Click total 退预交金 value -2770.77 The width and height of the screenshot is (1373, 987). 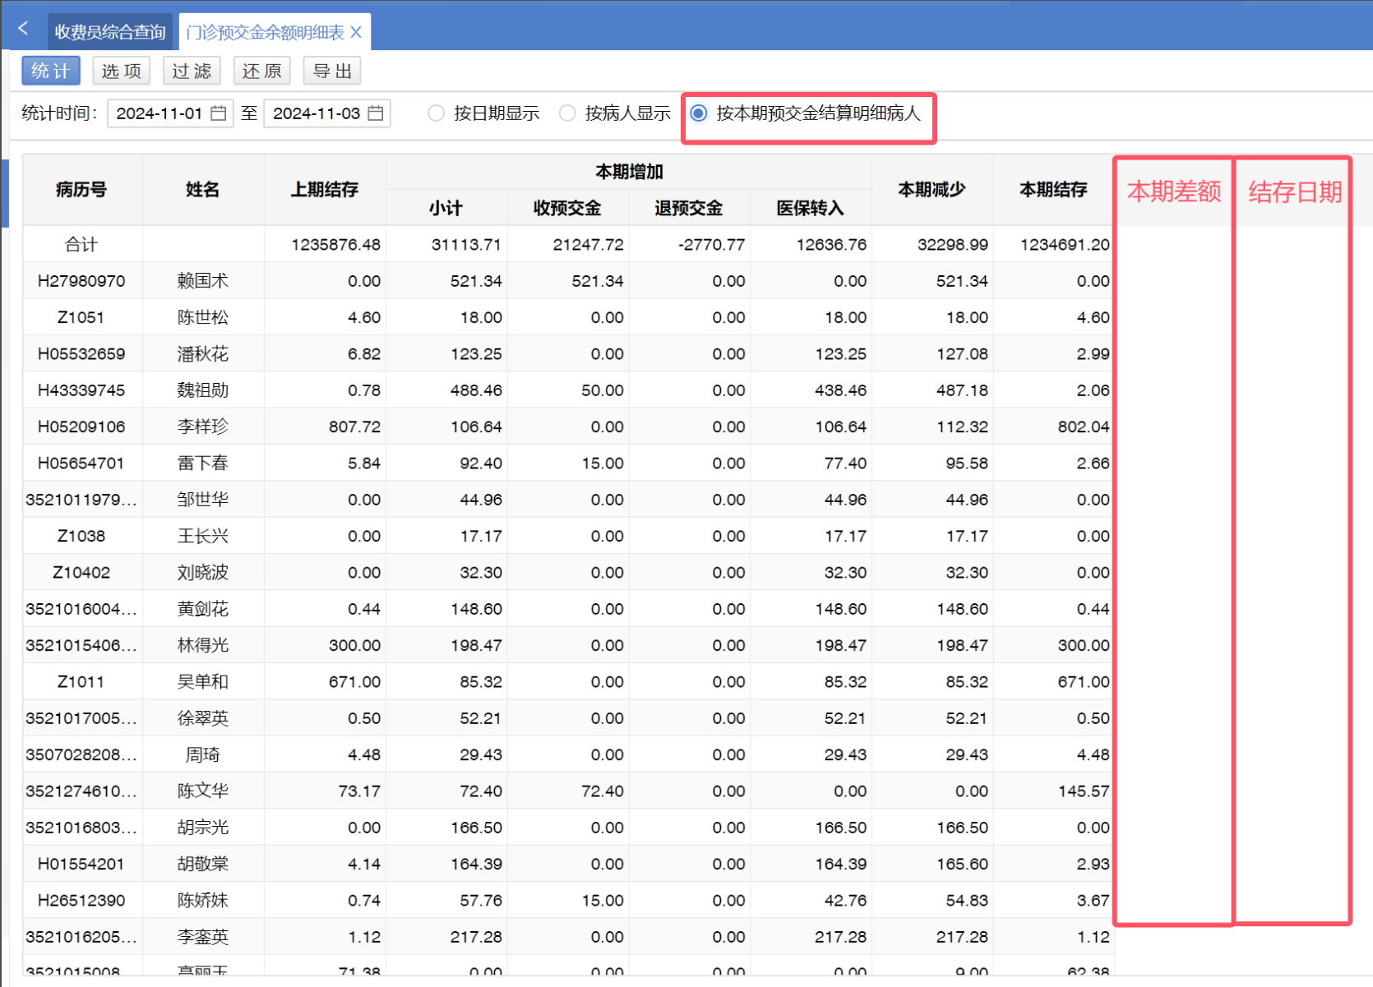pos(711,245)
